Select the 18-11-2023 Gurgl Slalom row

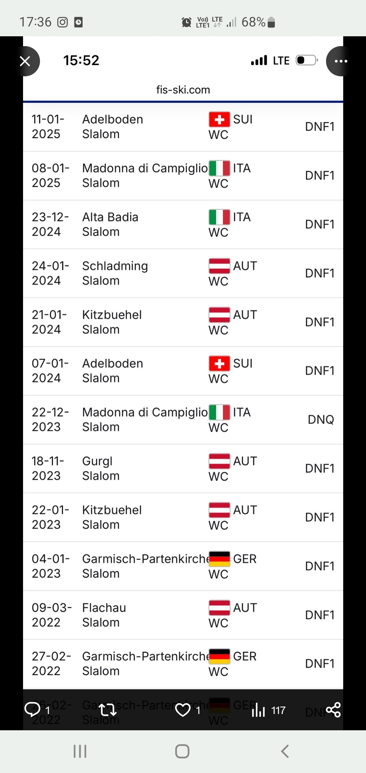point(183,469)
